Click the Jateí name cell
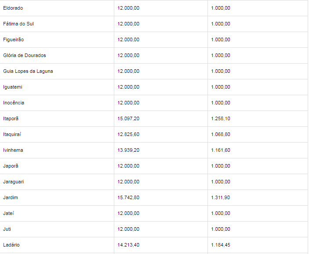This screenshot has width=309, height=254. [9, 213]
